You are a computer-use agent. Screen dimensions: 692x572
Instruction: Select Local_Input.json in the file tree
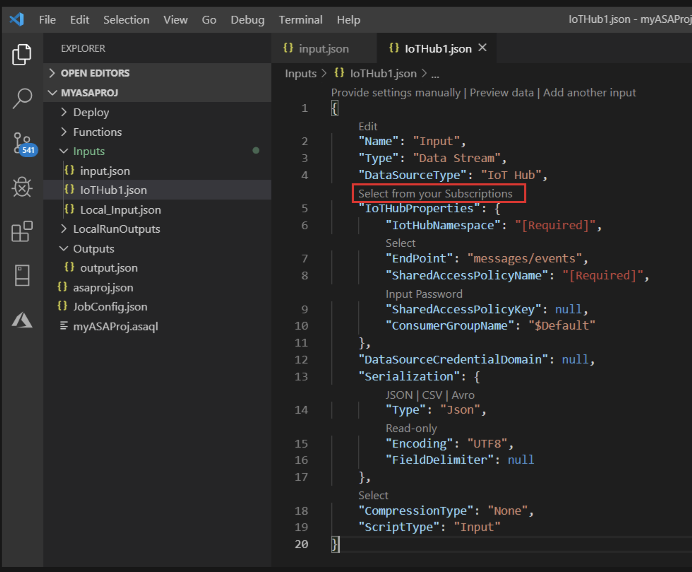[120, 209]
